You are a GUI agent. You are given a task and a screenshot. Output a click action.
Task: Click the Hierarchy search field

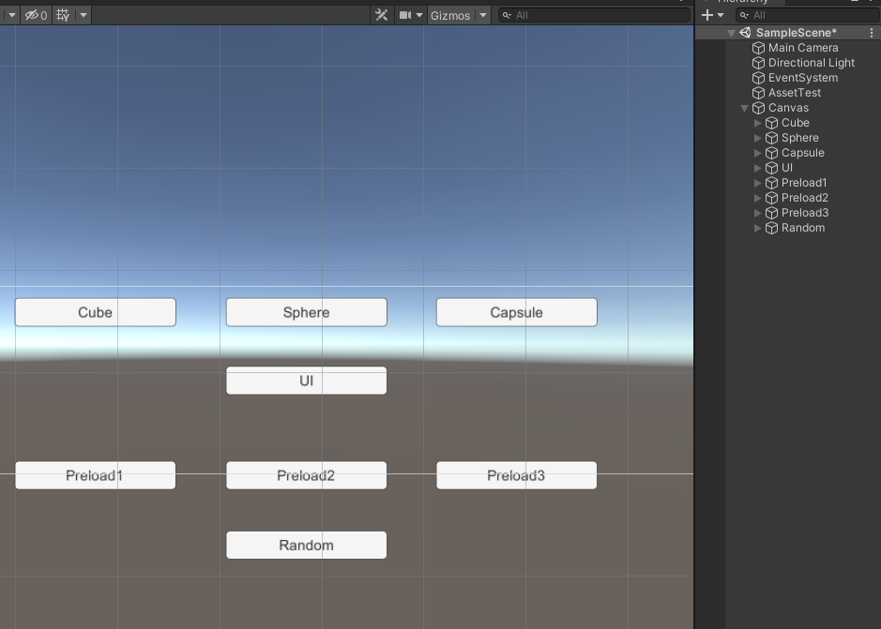(x=808, y=15)
